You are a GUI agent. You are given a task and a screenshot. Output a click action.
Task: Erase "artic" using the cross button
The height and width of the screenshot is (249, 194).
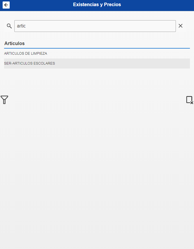181,26
